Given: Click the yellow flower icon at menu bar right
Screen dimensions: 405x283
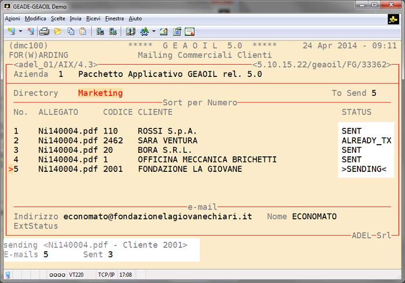Looking at the screenshot, I should point(393,19).
